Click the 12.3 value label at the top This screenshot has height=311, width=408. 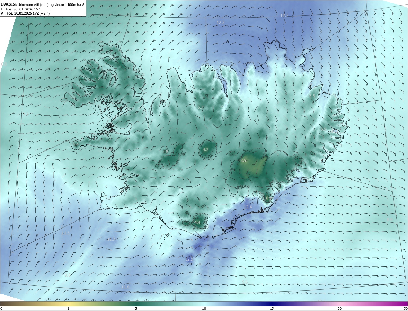pyautogui.click(x=284, y=16)
